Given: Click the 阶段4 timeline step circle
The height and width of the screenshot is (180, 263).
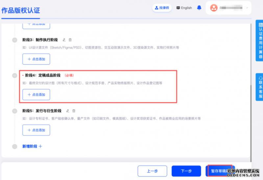Looking at the screenshot, I should [x=14, y=75].
